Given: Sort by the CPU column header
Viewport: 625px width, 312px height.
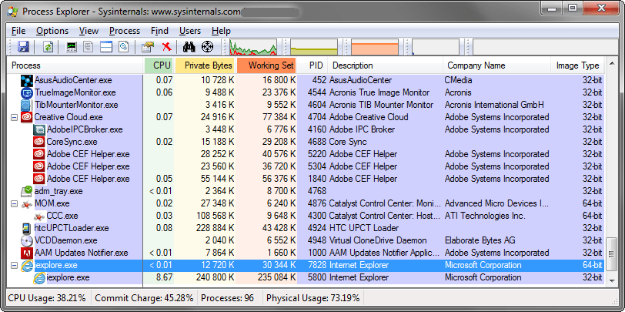Looking at the screenshot, I should pos(159,65).
